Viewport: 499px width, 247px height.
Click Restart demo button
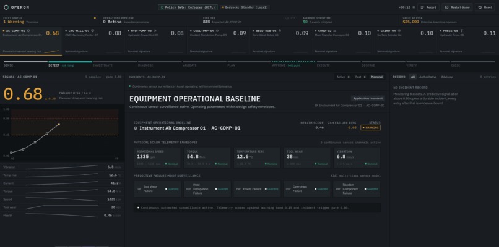pos(457,7)
